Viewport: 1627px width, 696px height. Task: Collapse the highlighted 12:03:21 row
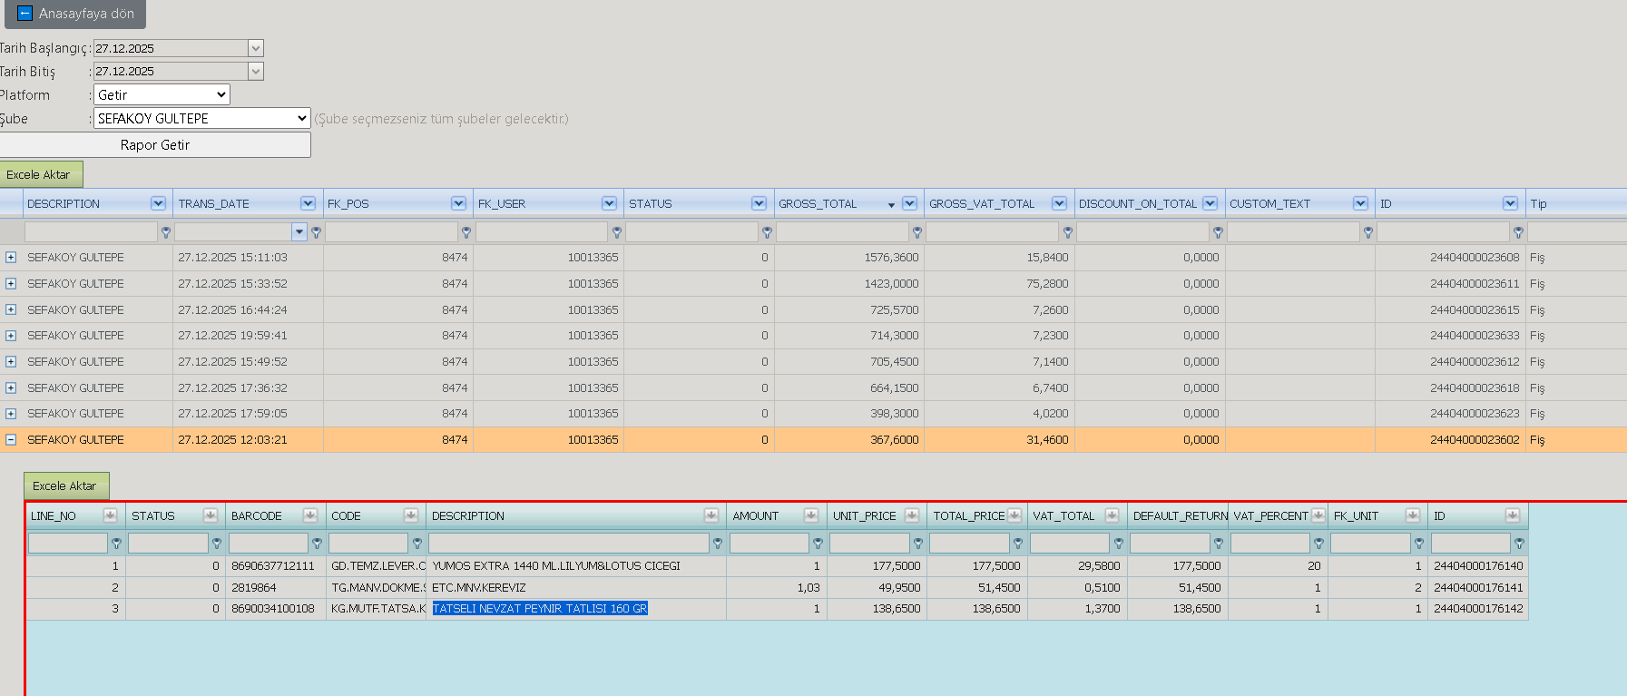(11, 440)
